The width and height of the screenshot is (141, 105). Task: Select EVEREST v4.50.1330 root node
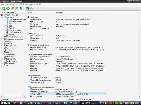(11, 15)
